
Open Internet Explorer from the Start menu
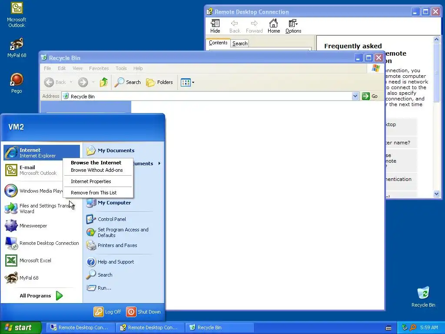pyautogui.click(x=42, y=153)
